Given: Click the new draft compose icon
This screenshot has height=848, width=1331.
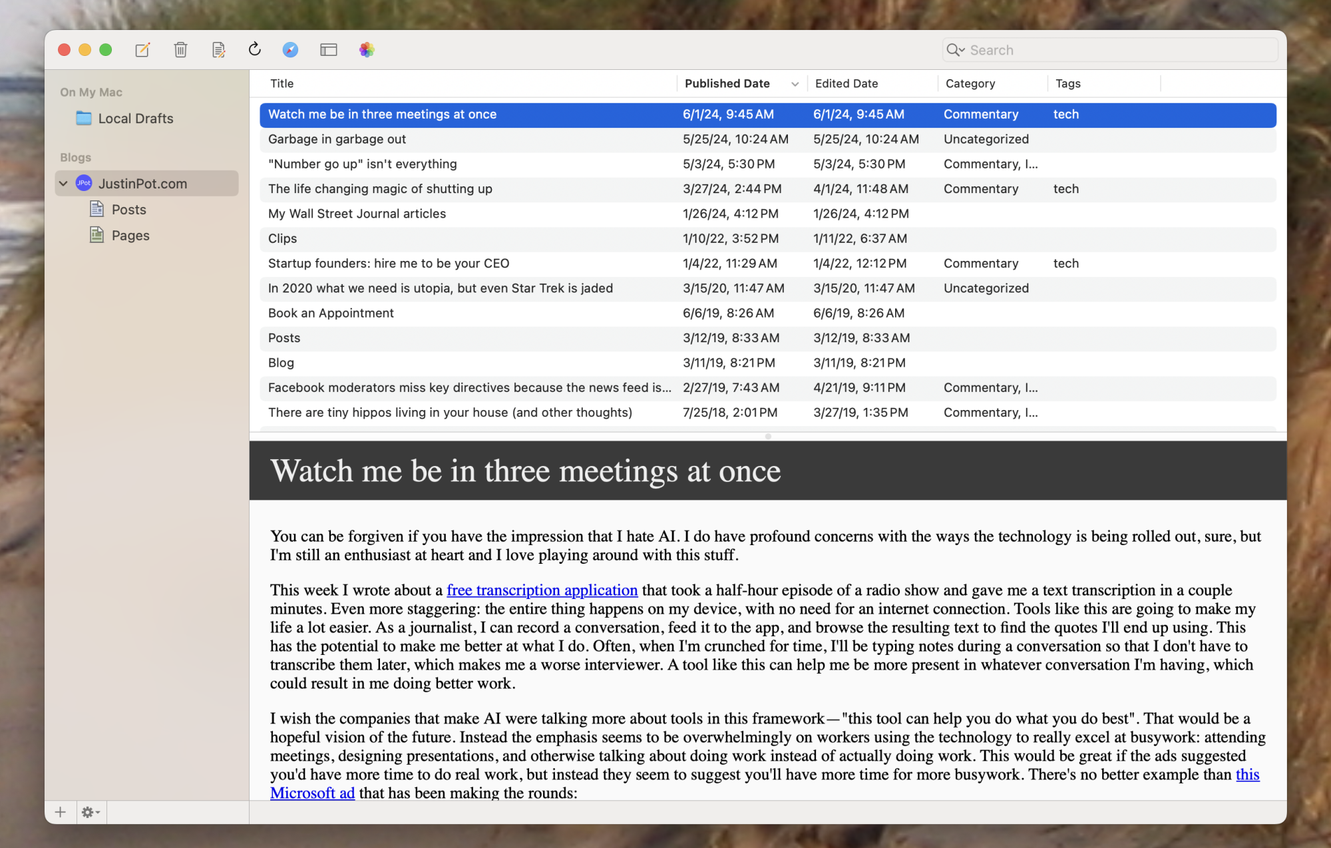Looking at the screenshot, I should click(142, 50).
